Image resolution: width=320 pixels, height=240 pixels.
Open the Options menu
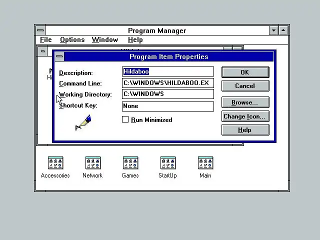pyautogui.click(x=72, y=40)
